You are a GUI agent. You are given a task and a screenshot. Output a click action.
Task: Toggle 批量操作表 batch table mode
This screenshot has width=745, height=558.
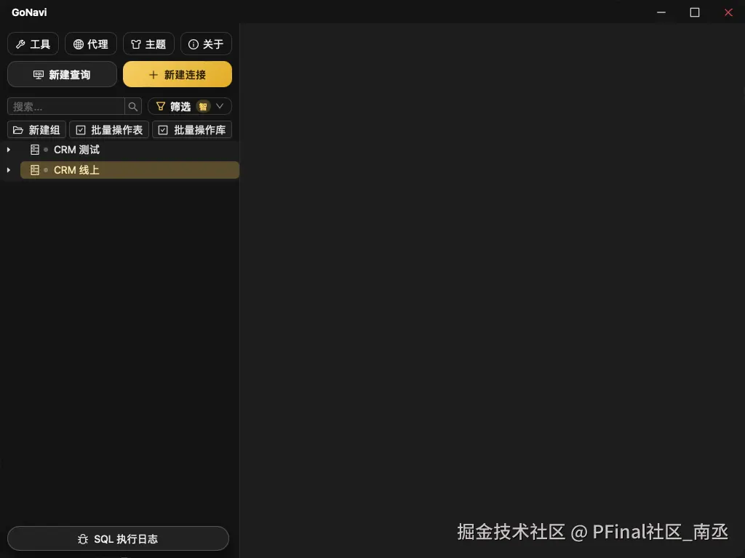tap(109, 130)
